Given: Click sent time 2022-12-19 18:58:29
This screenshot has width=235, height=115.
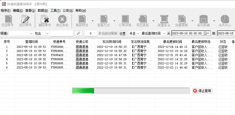Looking at the screenshot, I should [x=112, y=59].
